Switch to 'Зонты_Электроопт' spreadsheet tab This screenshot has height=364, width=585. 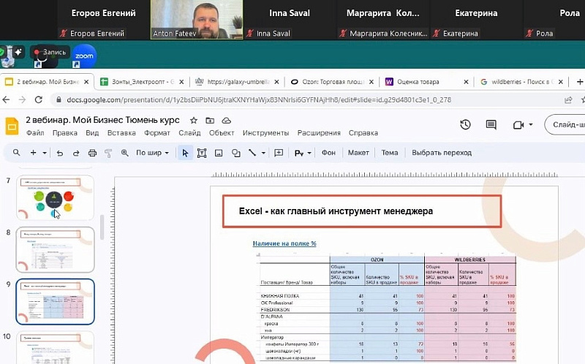(143, 82)
